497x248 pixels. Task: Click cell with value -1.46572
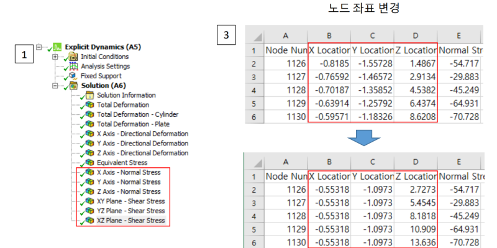[x=372, y=77]
